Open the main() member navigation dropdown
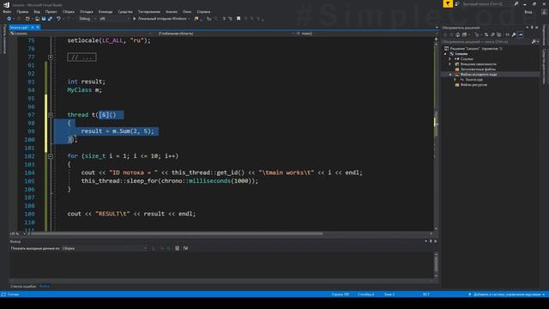 pyautogui.click(x=366, y=33)
